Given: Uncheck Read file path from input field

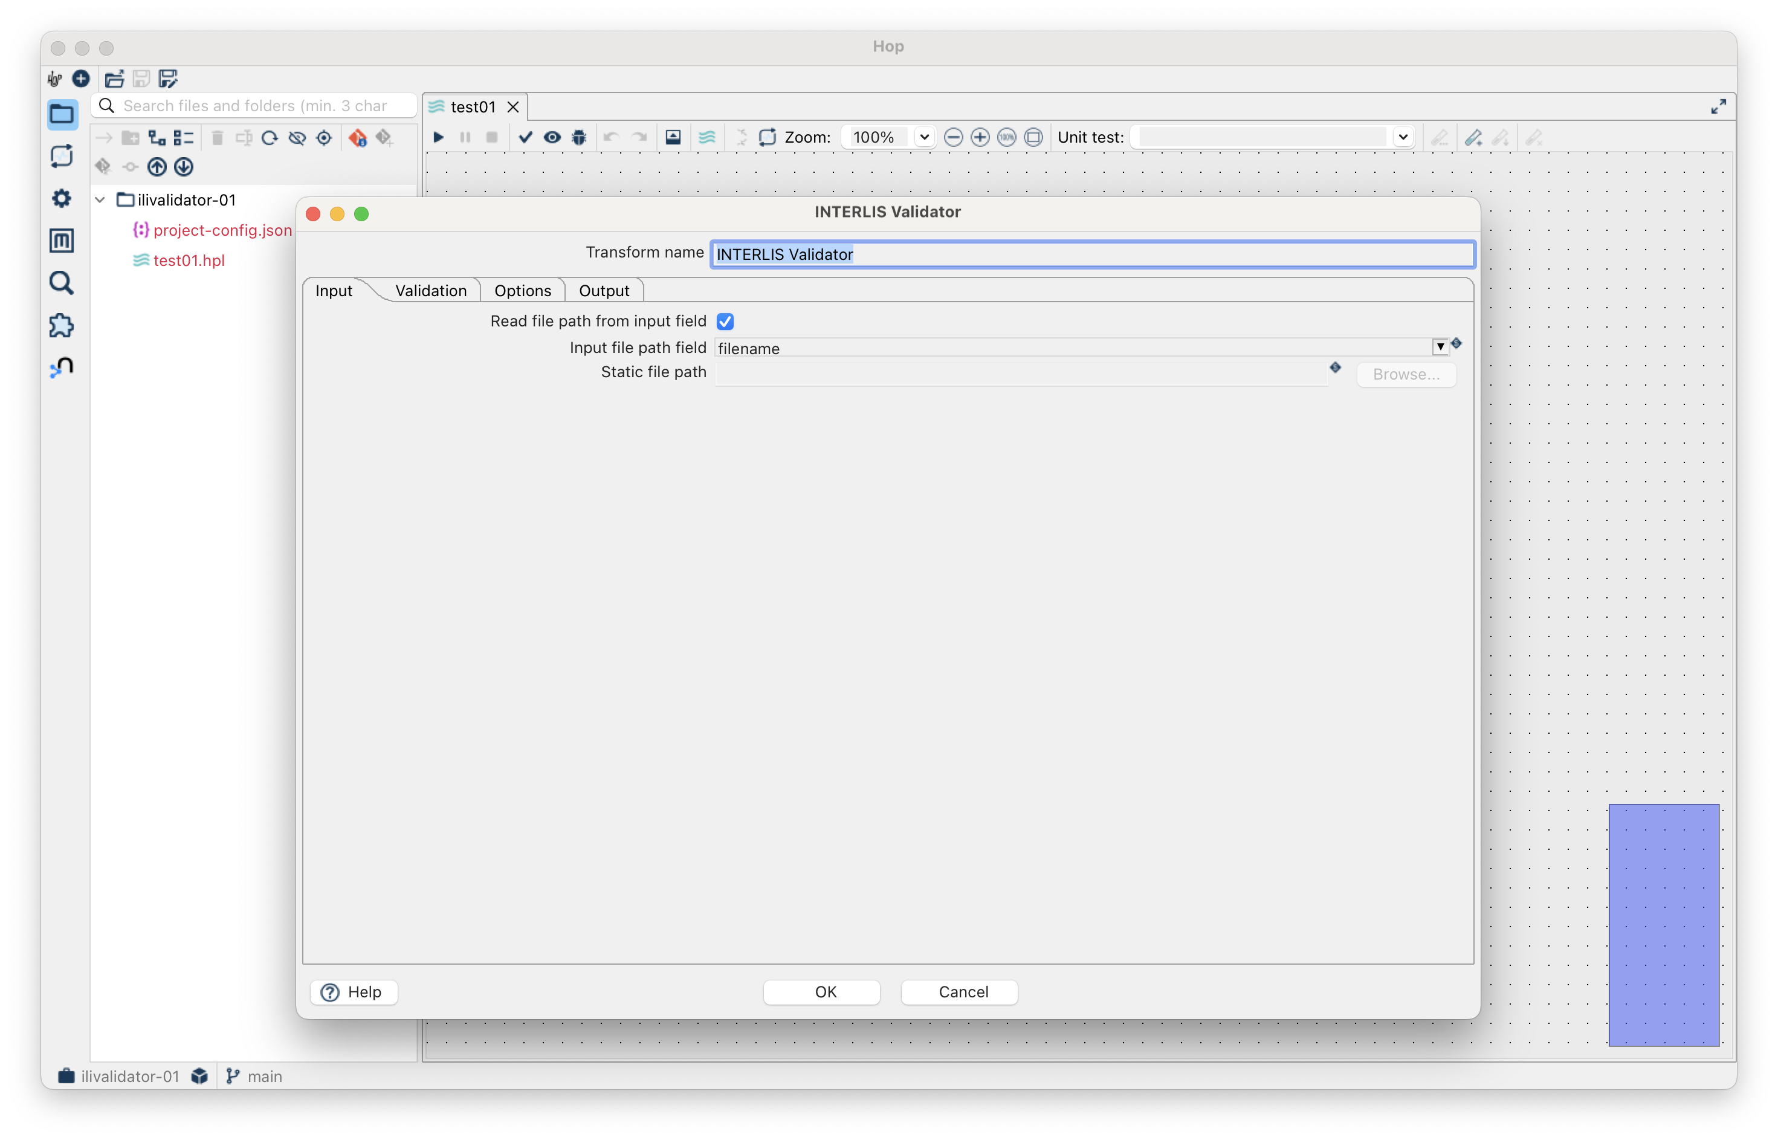Looking at the screenshot, I should pos(725,322).
